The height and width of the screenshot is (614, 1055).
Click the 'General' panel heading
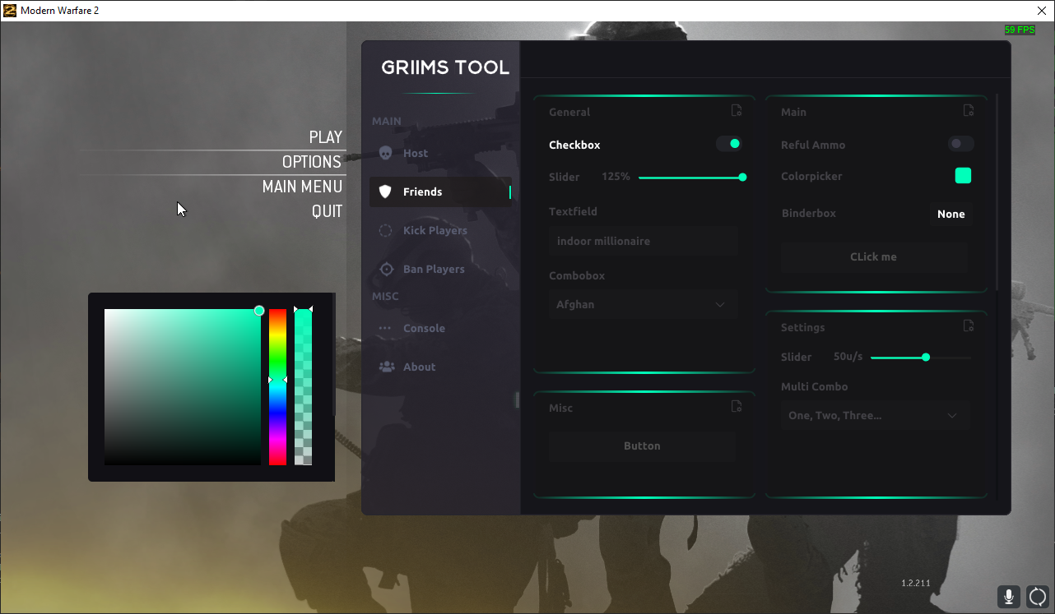coord(569,112)
